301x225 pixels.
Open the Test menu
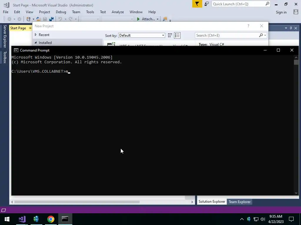click(x=103, y=12)
